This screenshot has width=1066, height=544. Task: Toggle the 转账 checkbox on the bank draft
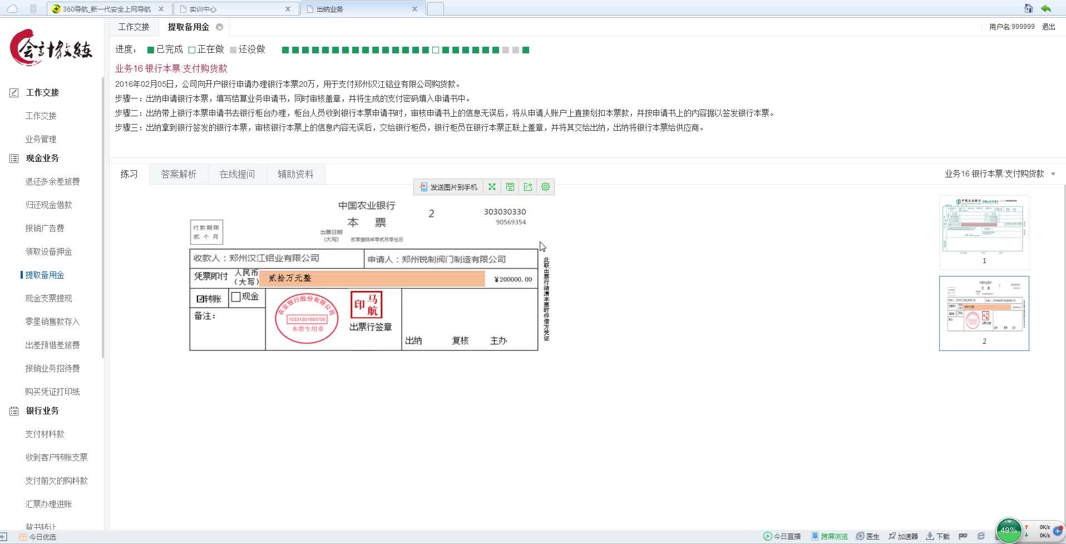(200, 299)
